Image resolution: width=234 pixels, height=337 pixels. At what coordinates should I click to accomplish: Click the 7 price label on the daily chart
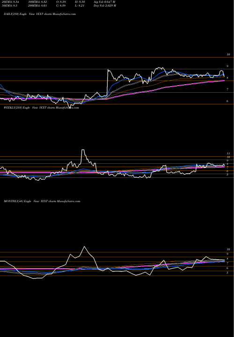point(227,89)
